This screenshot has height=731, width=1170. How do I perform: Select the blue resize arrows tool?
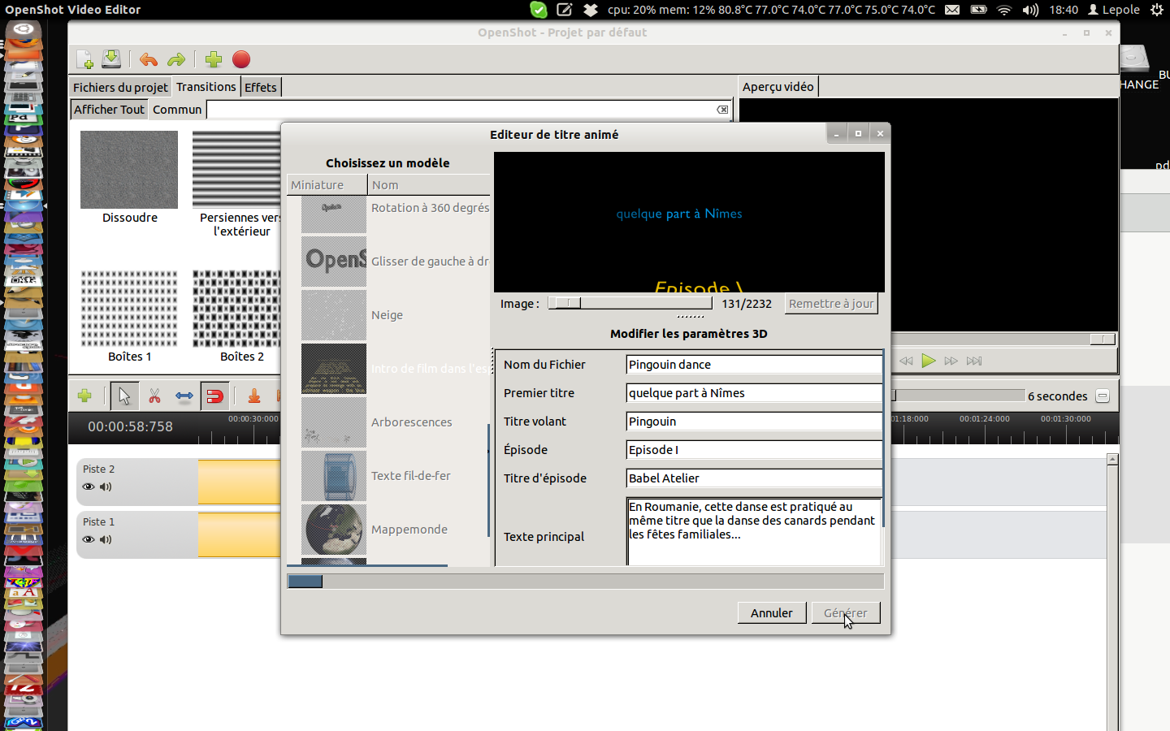pyautogui.click(x=184, y=396)
